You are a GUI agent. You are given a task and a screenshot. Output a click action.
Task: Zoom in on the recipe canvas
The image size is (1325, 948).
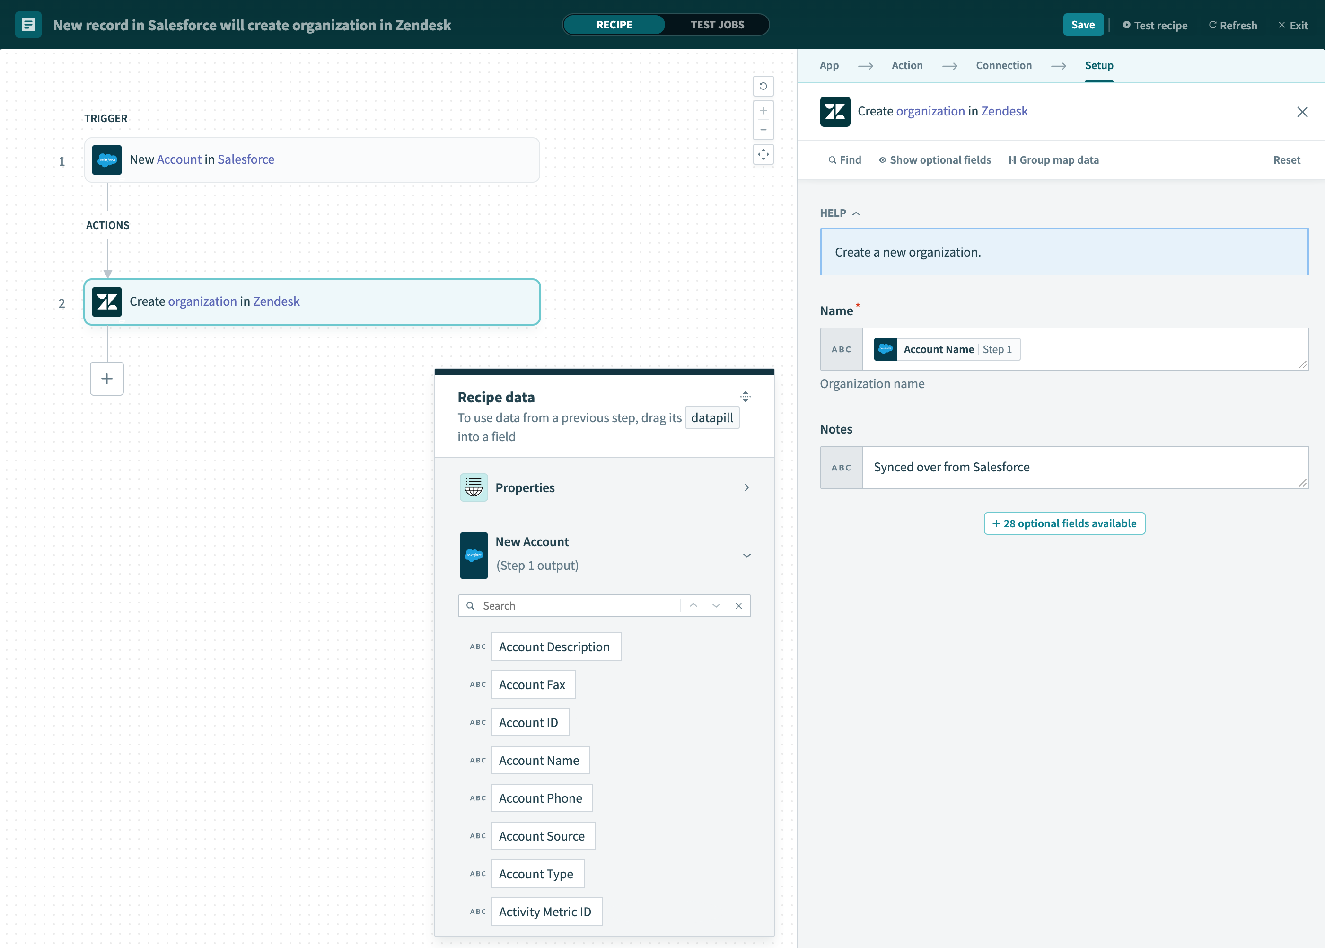coord(763,111)
